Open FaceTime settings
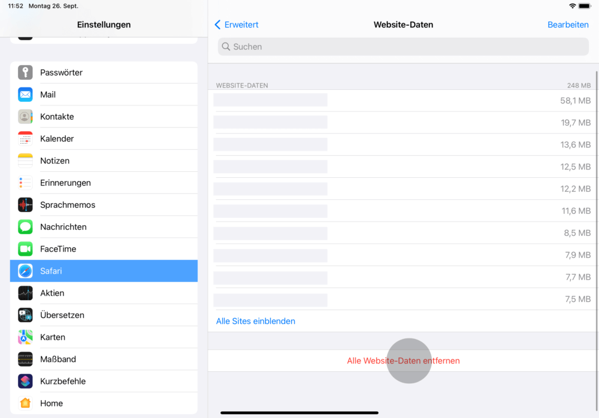 click(104, 249)
